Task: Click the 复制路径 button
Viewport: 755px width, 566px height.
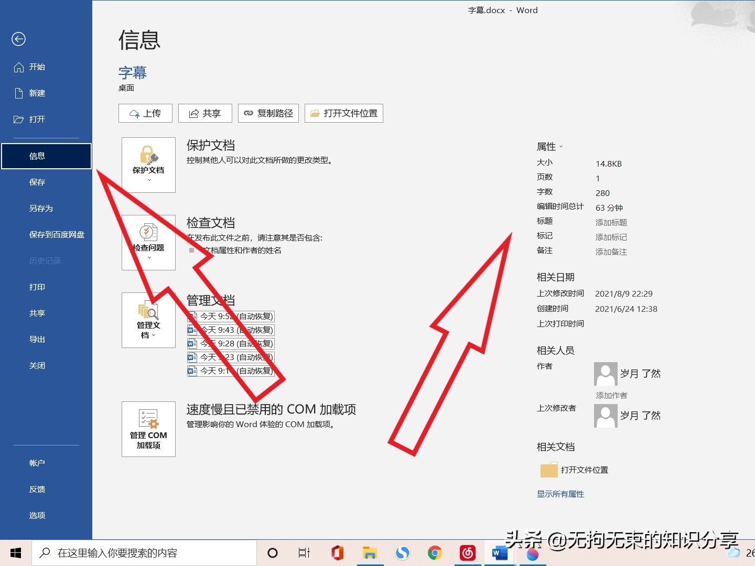Action: [268, 113]
